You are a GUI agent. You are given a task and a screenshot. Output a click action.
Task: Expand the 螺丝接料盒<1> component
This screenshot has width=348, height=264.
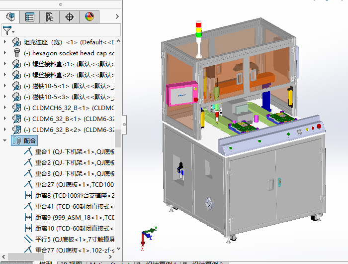[5, 64]
